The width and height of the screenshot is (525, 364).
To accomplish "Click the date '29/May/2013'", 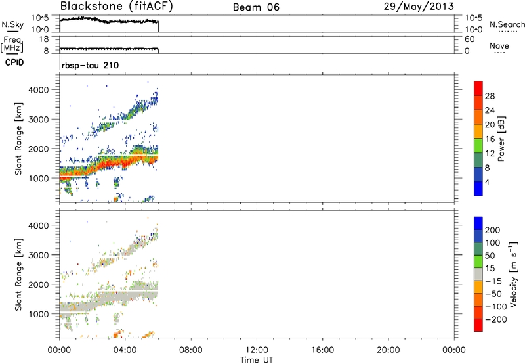I will 419,7.
